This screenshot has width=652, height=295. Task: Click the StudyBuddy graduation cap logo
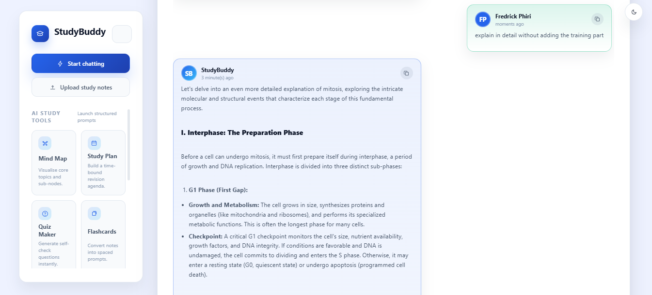click(40, 34)
